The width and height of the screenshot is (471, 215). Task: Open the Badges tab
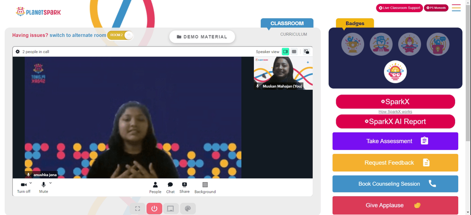pos(355,24)
